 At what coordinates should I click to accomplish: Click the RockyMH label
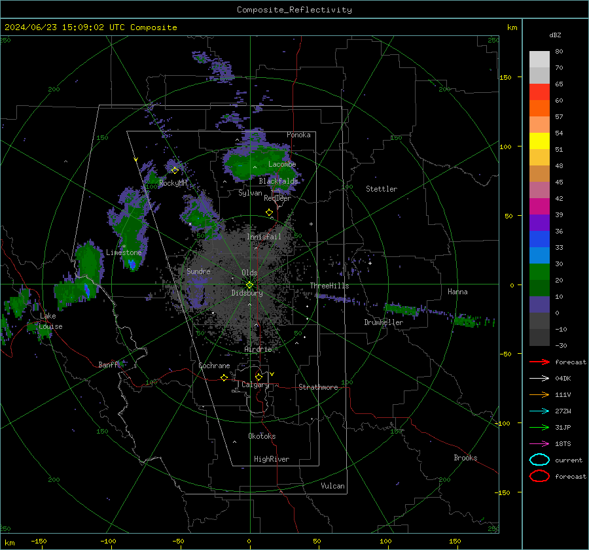pos(173,183)
